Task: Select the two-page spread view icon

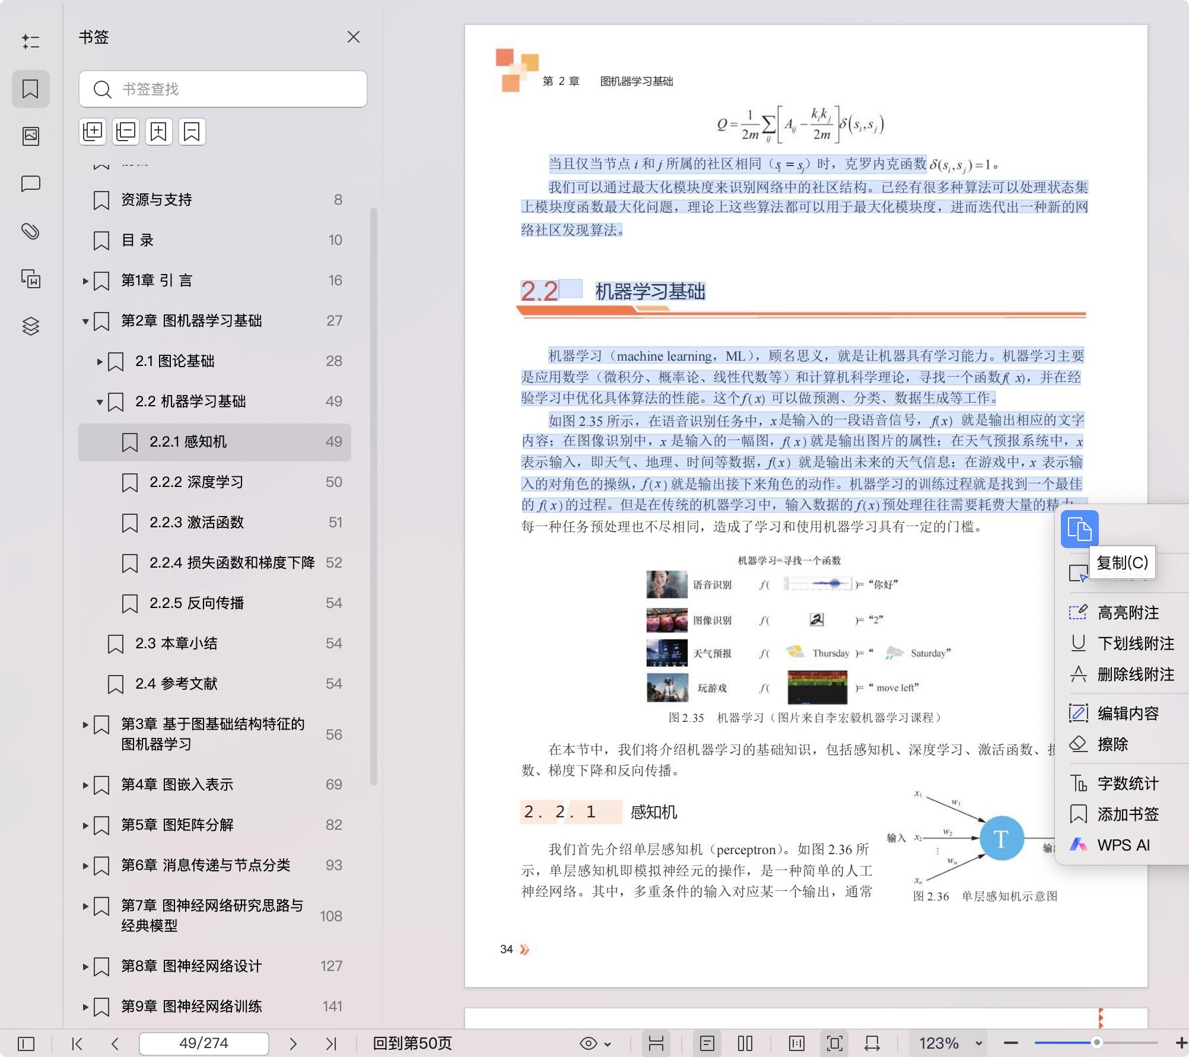Action: (745, 1043)
